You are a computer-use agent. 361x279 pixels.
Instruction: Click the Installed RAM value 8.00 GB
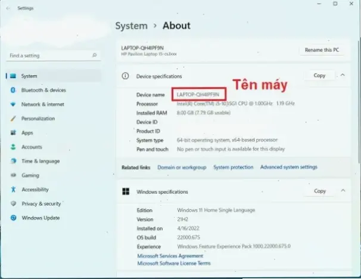tap(204, 113)
